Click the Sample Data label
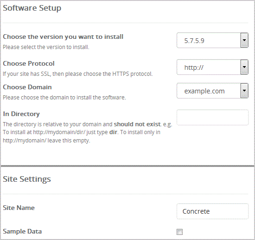Screen dimensions: 255x240 (x=22, y=231)
